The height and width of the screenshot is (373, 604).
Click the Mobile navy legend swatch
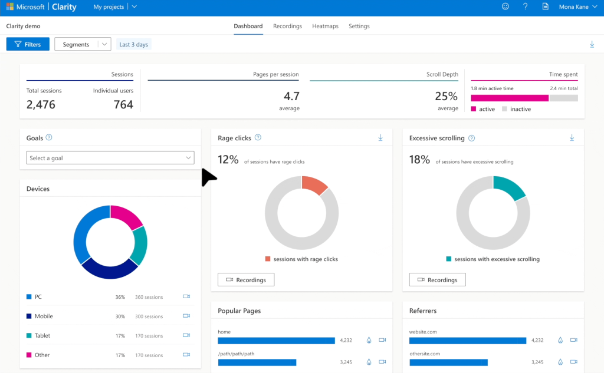[x=29, y=316]
